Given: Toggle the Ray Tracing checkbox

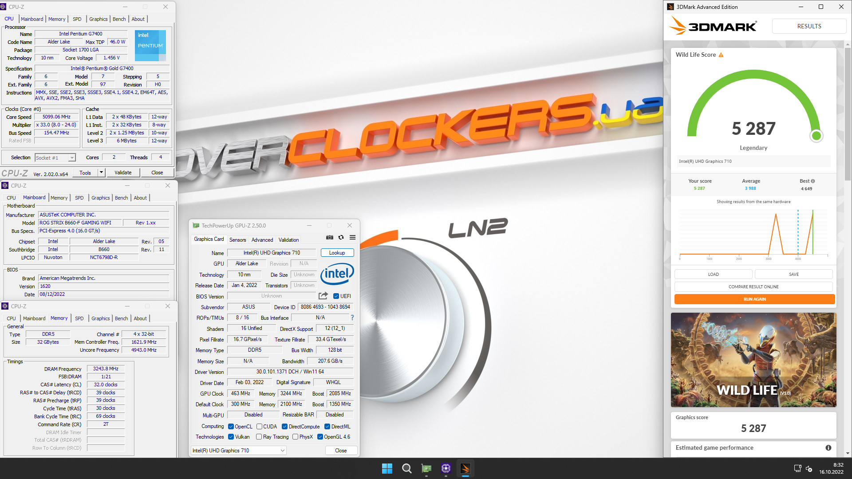Looking at the screenshot, I should pos(259,437).
